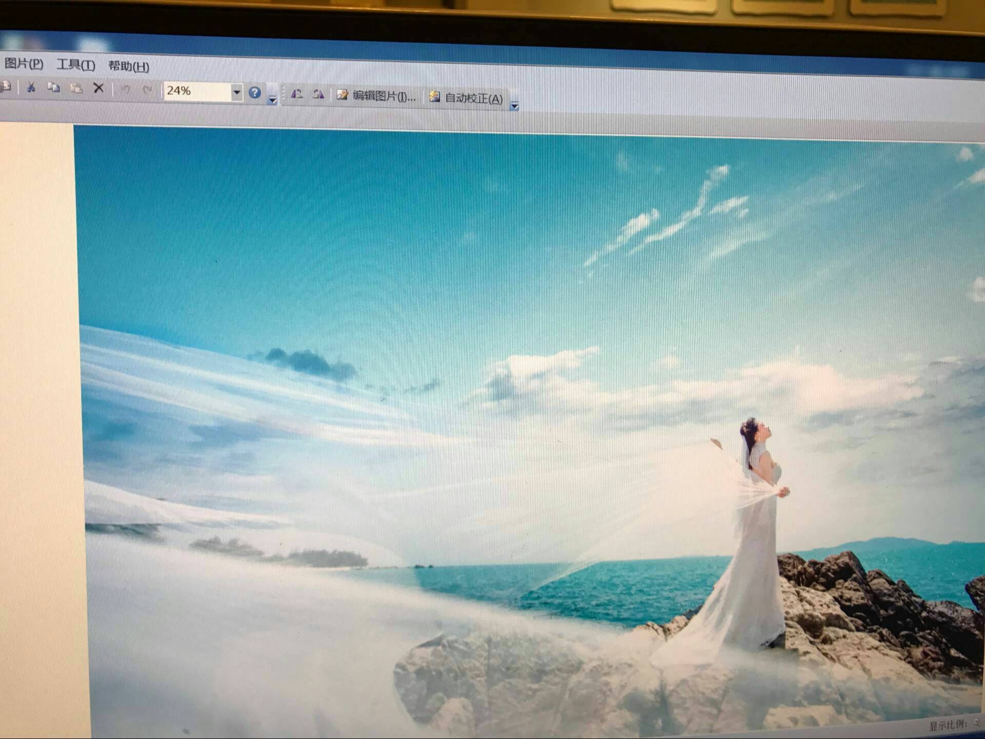Screen dimensions: 985x739
Task: Click the 自动校正(A) button
Action: [466, 98]
